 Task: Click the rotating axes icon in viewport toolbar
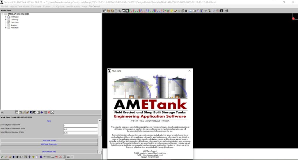[164, 11]
